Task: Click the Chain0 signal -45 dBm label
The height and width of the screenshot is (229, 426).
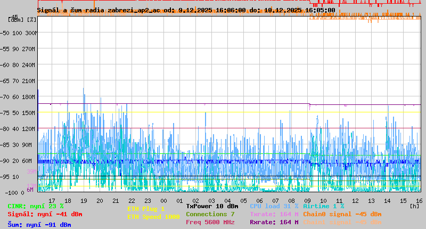Action: [x=342, y=214]
